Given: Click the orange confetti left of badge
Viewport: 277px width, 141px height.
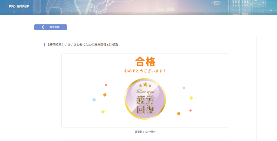Looking at the screenshot, I should (x=105, y=95).
